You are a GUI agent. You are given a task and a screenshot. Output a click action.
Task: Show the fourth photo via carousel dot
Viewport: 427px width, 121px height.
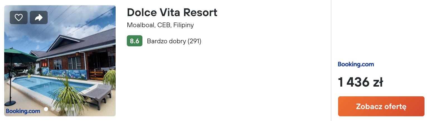[66, 109]
